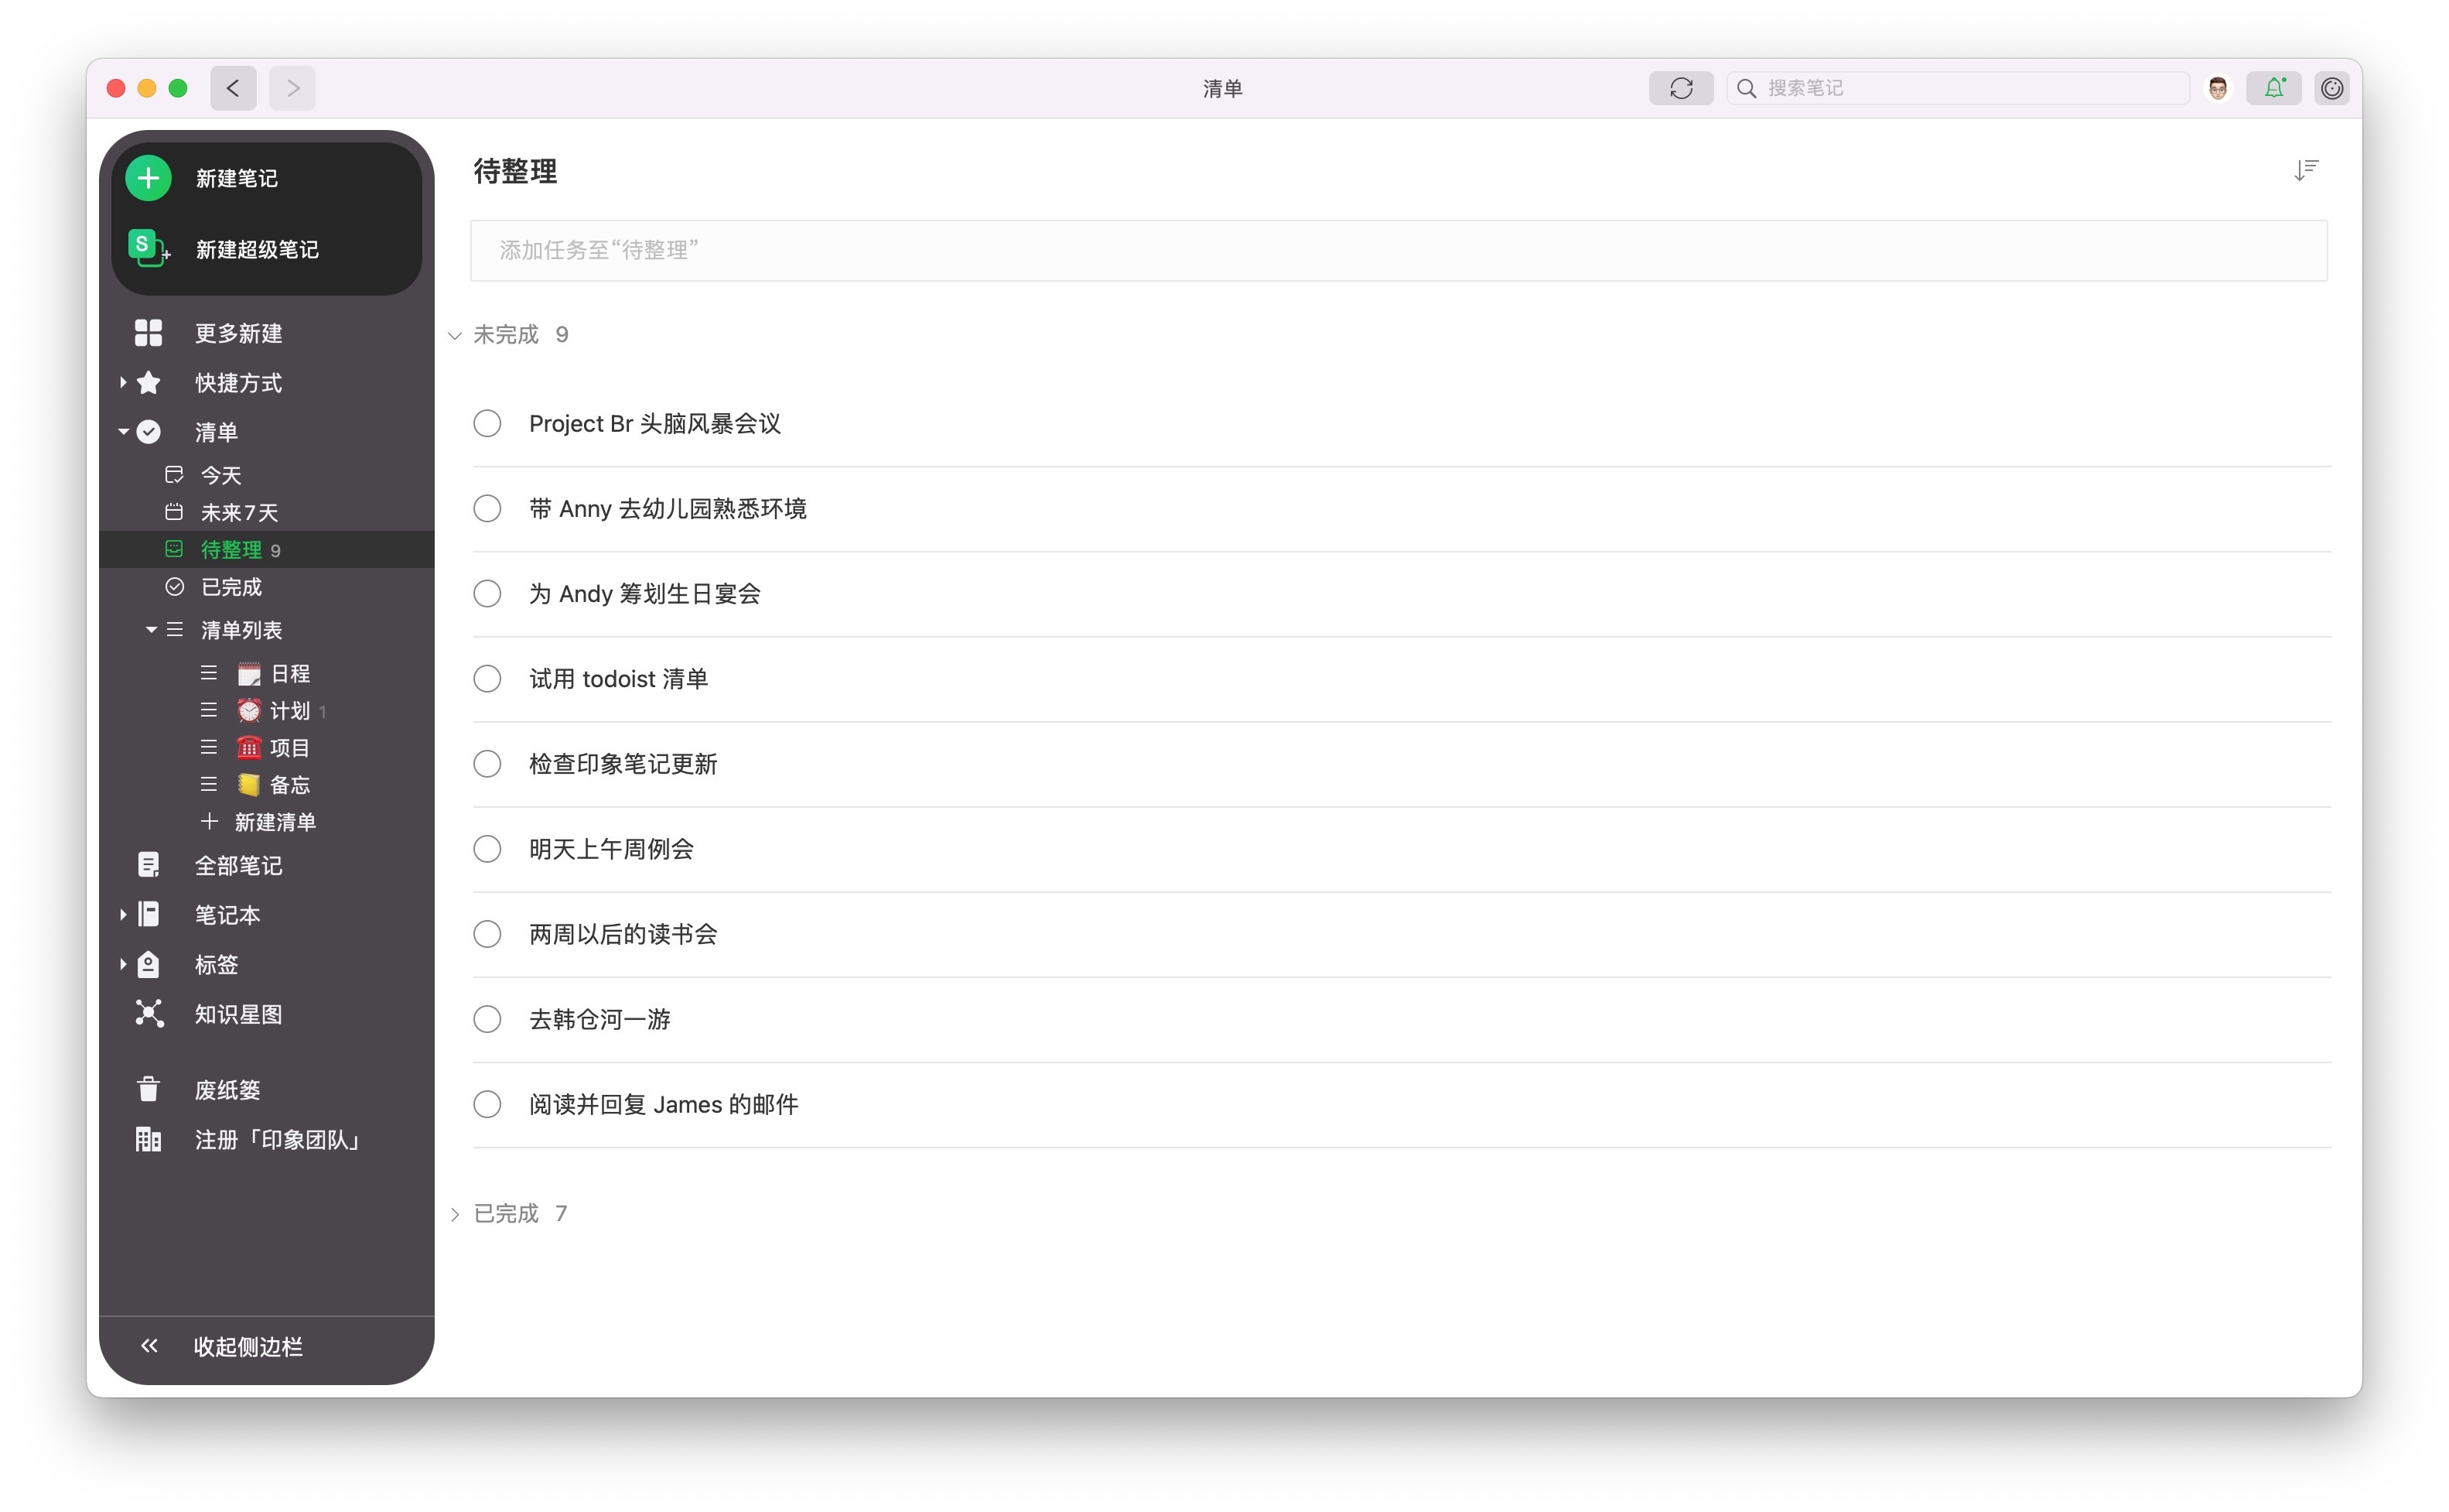
Task: Click the 快捷方式 star icon
Action: (x=148, y=383)
